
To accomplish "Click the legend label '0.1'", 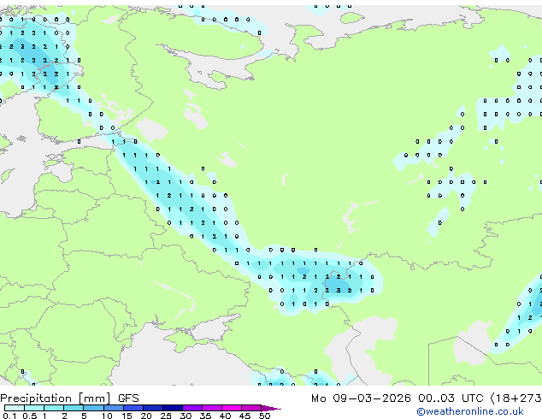I will (x=9, y=416).
